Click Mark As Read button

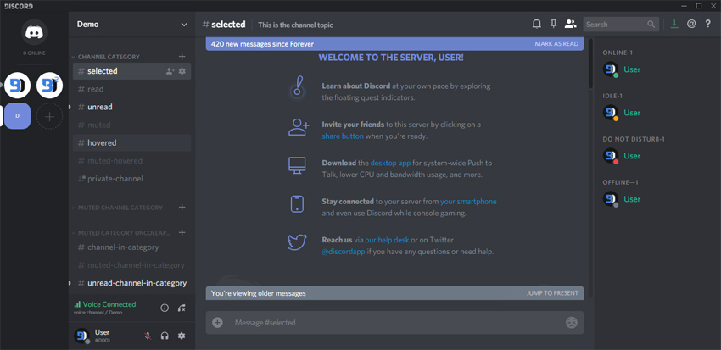point(556,44)
